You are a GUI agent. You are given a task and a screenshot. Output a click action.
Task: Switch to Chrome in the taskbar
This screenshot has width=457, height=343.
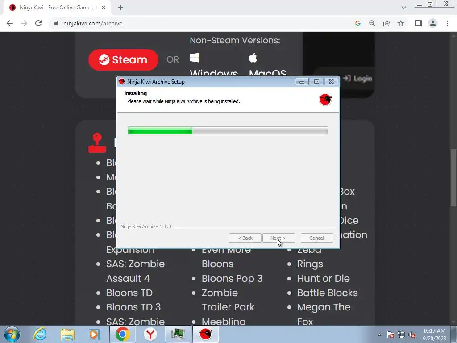(122, 334)
